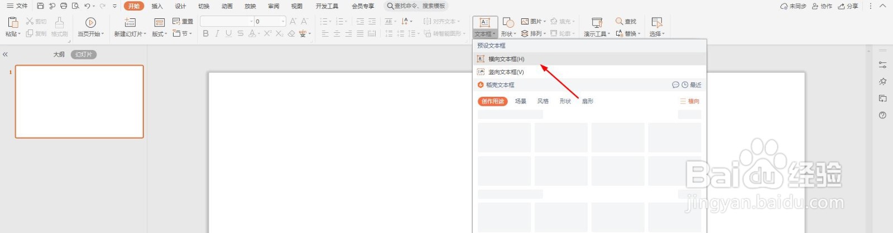This screenshot has width=893, height=233.
Task: Toggle the 横向 orientation filter
Action: (x=690, y=101)
